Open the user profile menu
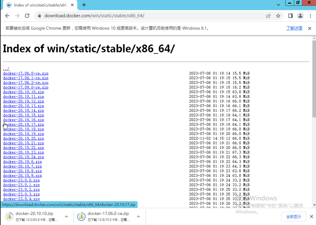 pyautogui.click(x=300, y=16)
